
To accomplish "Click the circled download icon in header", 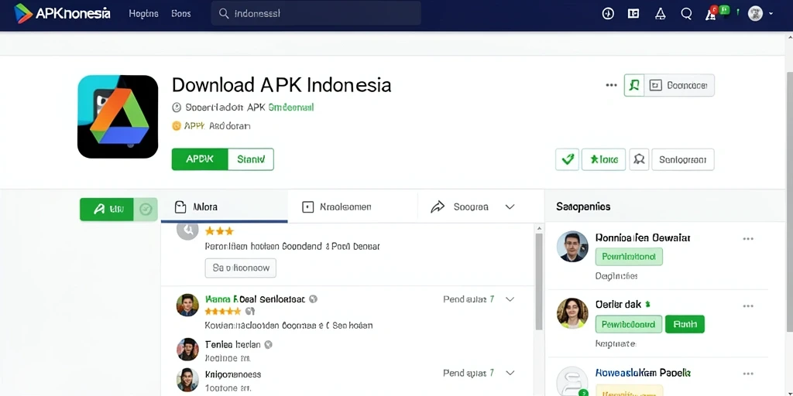I will tap(608, 14).
